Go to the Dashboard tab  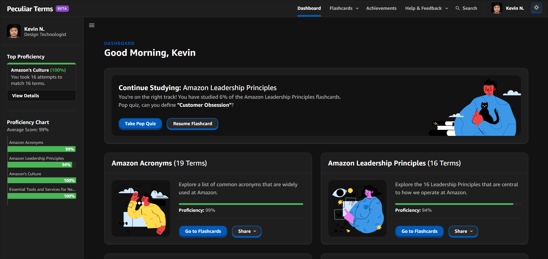(309, 8)
